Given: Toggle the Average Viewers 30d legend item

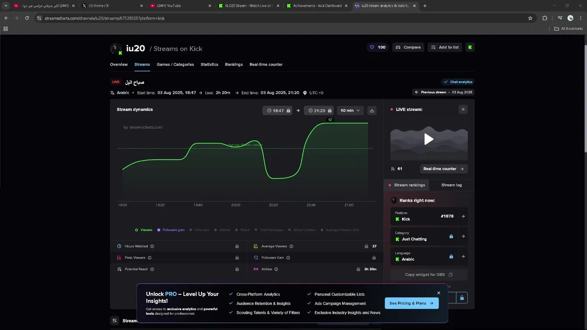Looking at the screenshot, I should tap(340, 230).
